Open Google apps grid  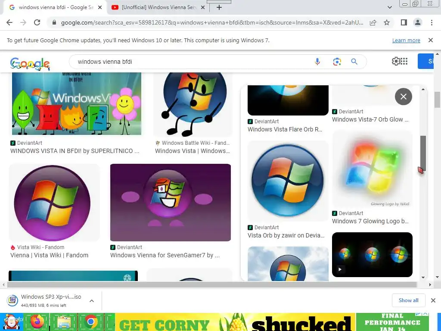404,61
